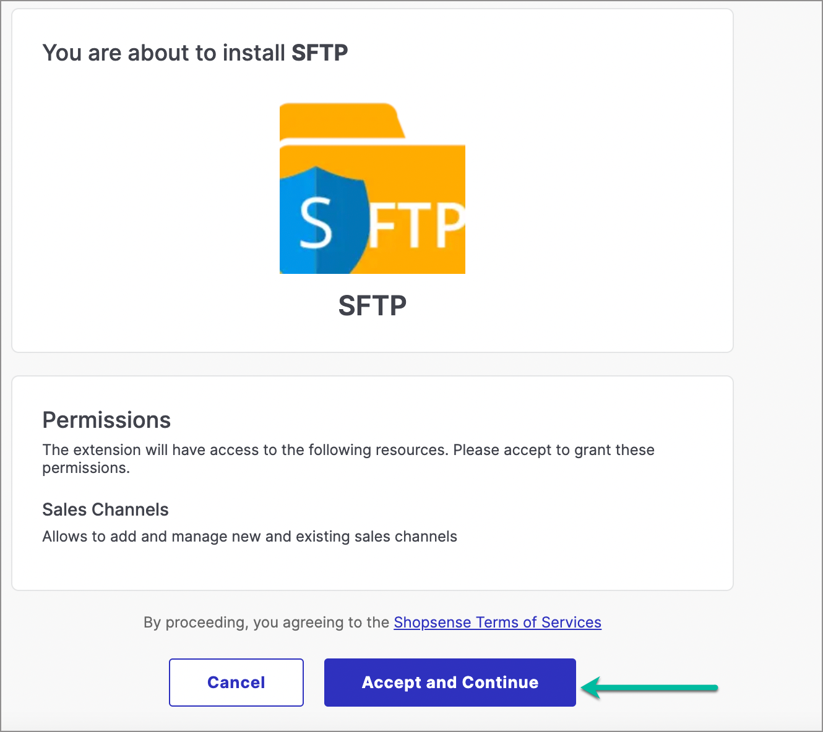The width and height of the screenshot is (823, 732).
Task: Click the Sales Channels permission title
Action: tap(105, 509)
